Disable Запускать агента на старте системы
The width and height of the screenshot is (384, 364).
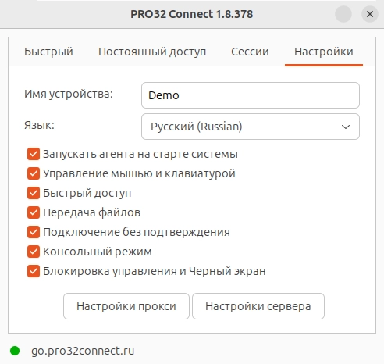(x=34, y=154)
